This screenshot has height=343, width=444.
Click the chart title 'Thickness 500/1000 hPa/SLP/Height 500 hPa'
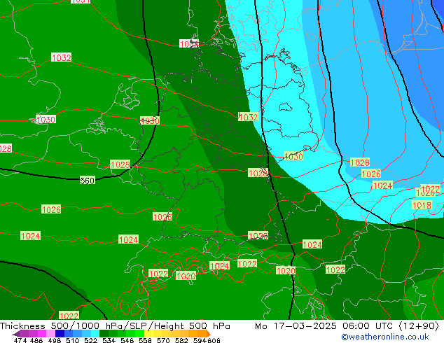pos(115,326)
